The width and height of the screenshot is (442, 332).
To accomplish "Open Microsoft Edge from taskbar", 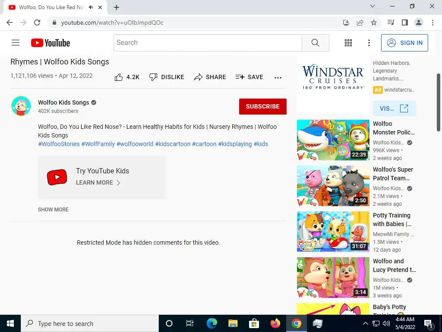I will [x=212, y=323].
